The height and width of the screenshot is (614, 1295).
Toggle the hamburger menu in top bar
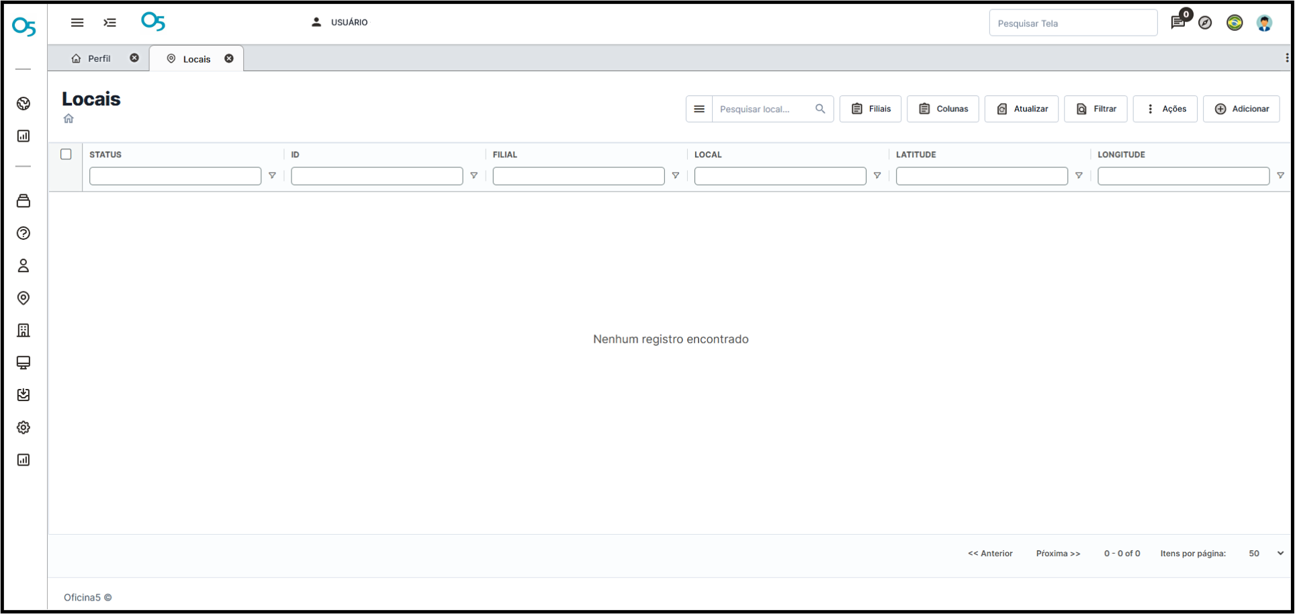pyautogui.click(x=77, y=22)
